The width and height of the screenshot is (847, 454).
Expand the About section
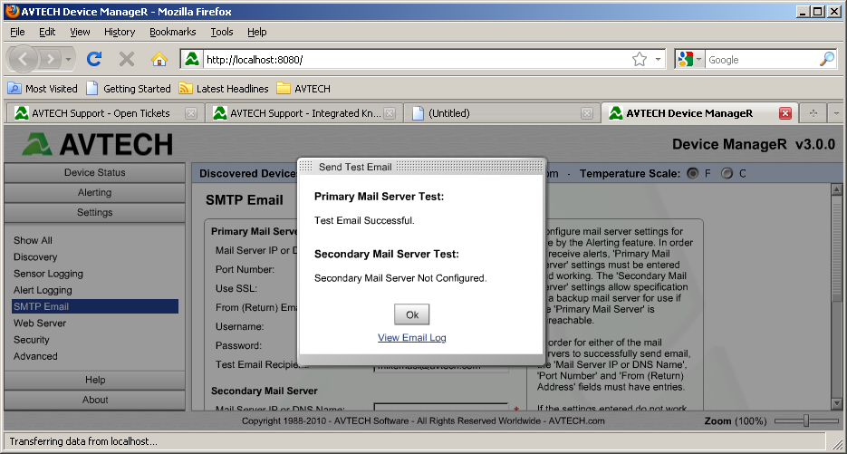tap(94, 400)
